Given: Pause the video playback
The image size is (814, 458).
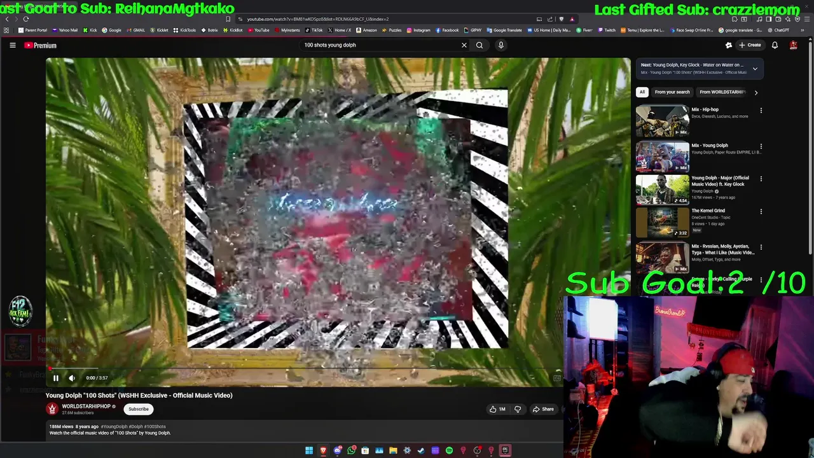Looking at the screenshot, I should [55, 378].
